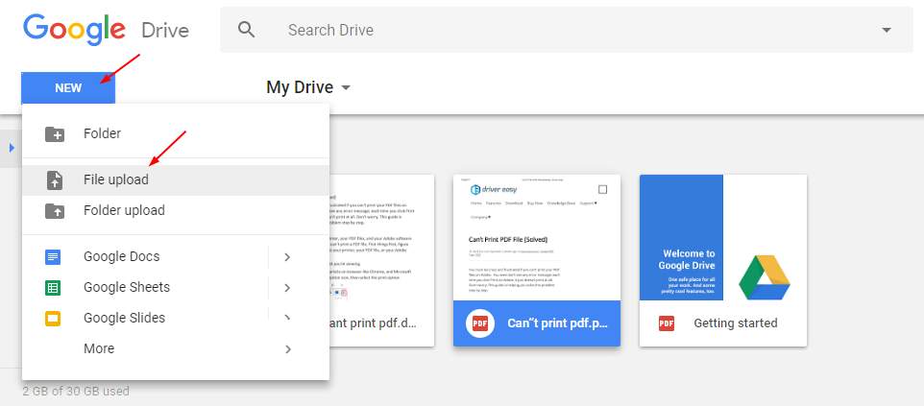Screen dimensions: 924x406
Task: Click the Can't print pdf.p... file name
Action: click(557, 323)
